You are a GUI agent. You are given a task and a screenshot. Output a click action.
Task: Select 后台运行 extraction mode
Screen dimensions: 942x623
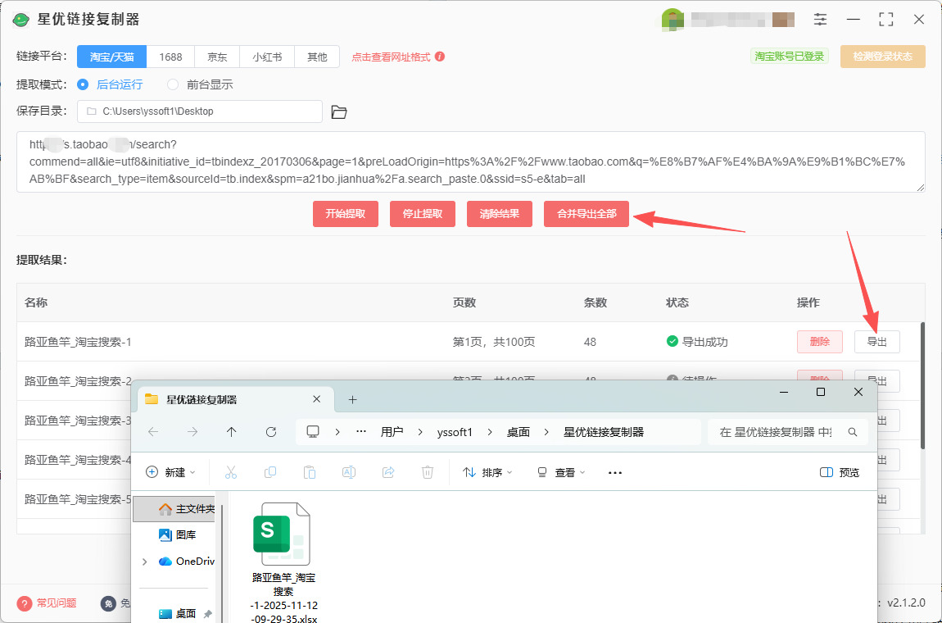point(110,84)
